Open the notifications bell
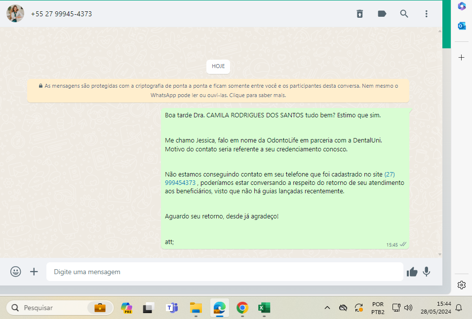 point(459,308)
